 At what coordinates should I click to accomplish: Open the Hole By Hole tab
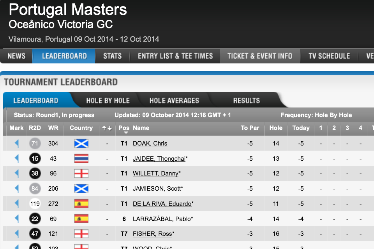tap(108, 100)
